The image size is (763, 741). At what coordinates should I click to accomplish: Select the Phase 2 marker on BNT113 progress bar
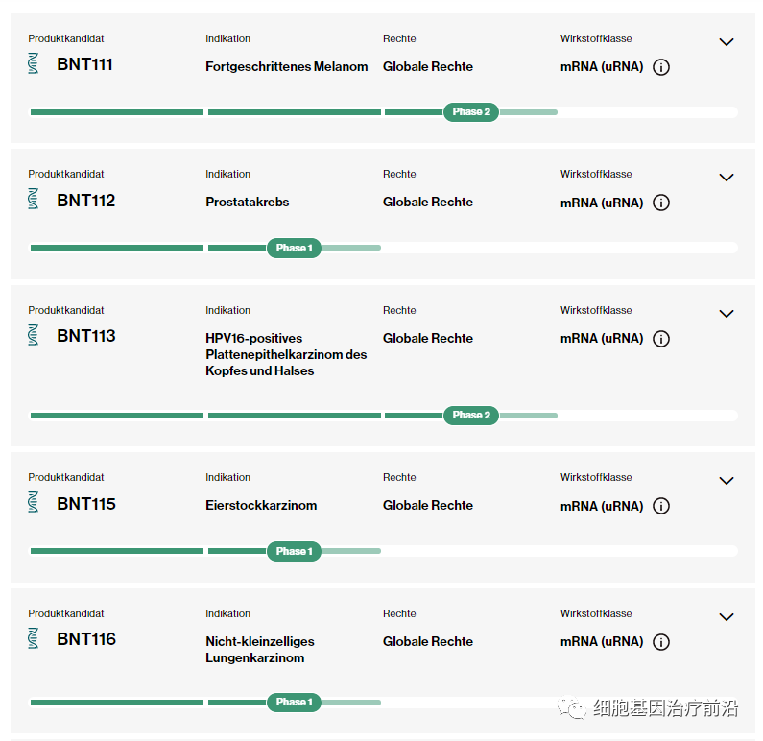(470, 416)
